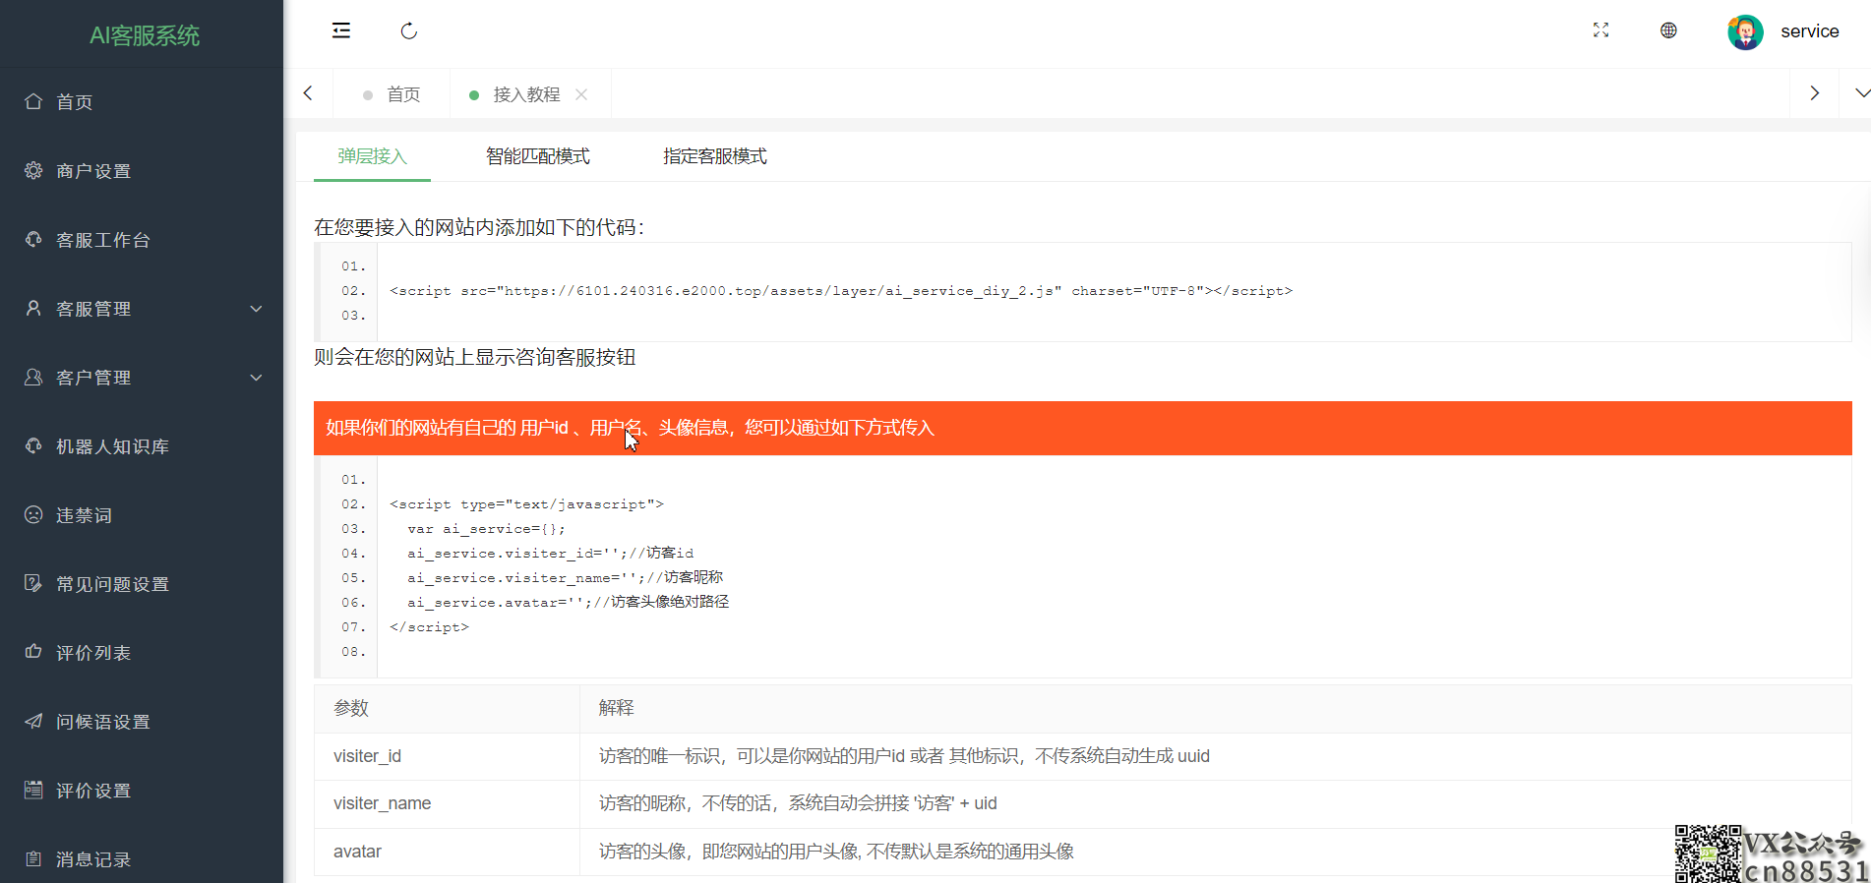Click the ai_service.avatar code line
1871x883 pixels.
[569, 603]
